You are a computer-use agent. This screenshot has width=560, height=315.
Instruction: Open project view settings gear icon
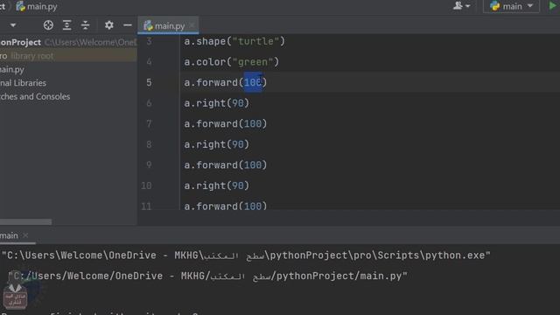pyautogui.click(x=108, y=25)
